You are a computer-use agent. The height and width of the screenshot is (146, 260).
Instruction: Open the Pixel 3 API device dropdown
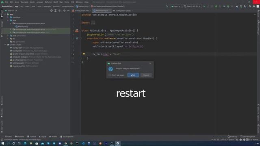[x=192, y=6]
